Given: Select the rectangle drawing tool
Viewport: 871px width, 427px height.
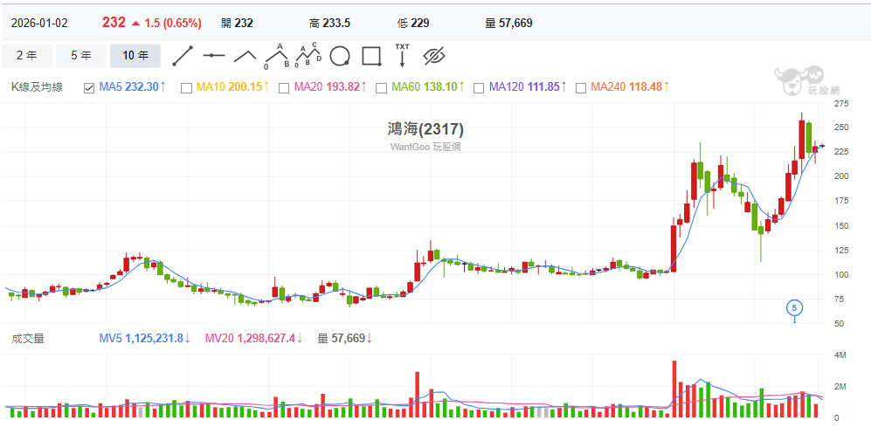Looking at the screenshot, I should 371,56.
